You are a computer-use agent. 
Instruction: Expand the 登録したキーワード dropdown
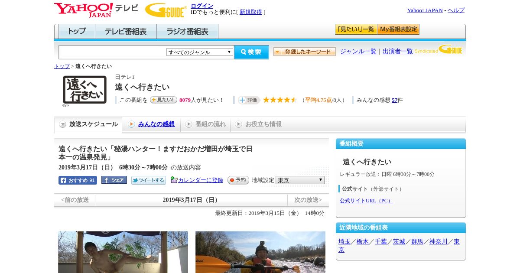click(x=305, y=52)
